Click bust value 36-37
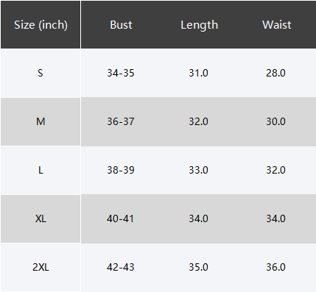 click(121, 121)
